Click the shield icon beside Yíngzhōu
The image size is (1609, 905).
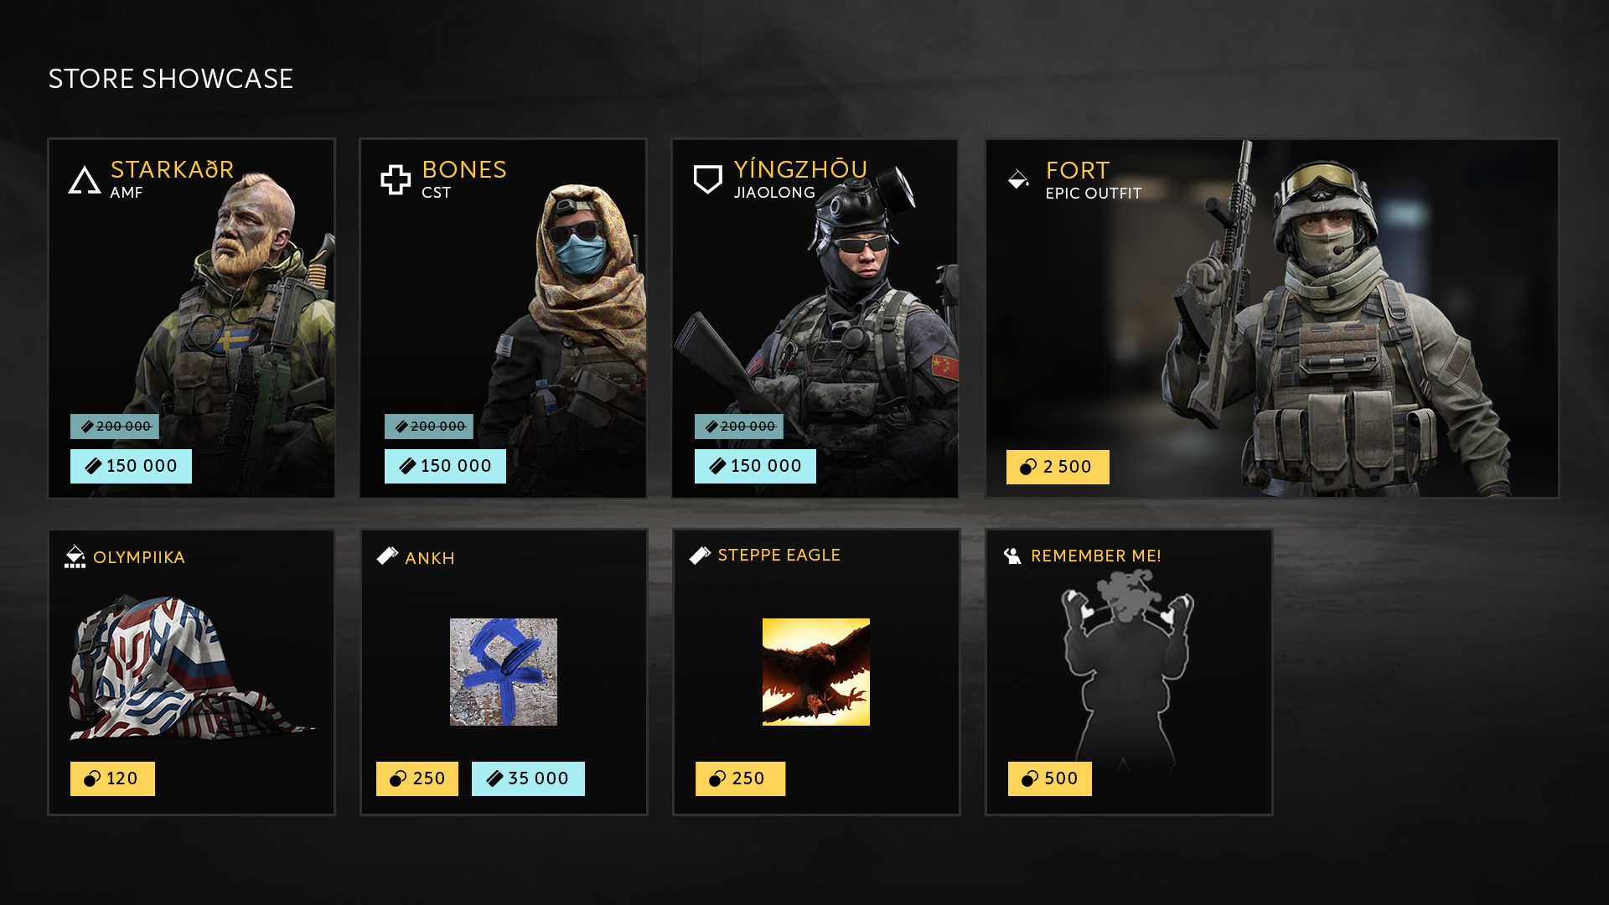[x=708, y=179]
